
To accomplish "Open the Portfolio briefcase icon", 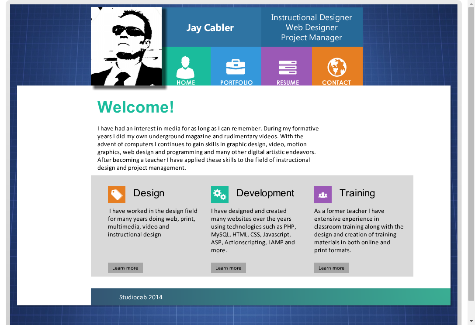I will [x=236, y=67].
